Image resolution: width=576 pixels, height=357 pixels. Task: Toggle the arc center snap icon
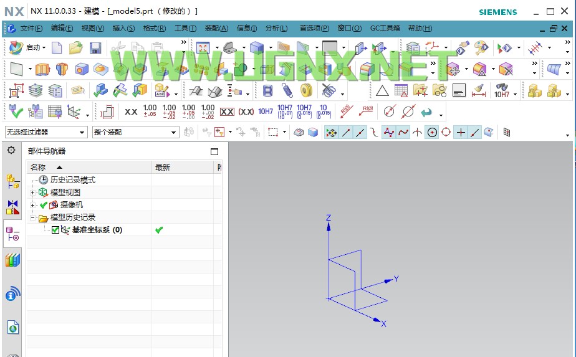(433, 132)
